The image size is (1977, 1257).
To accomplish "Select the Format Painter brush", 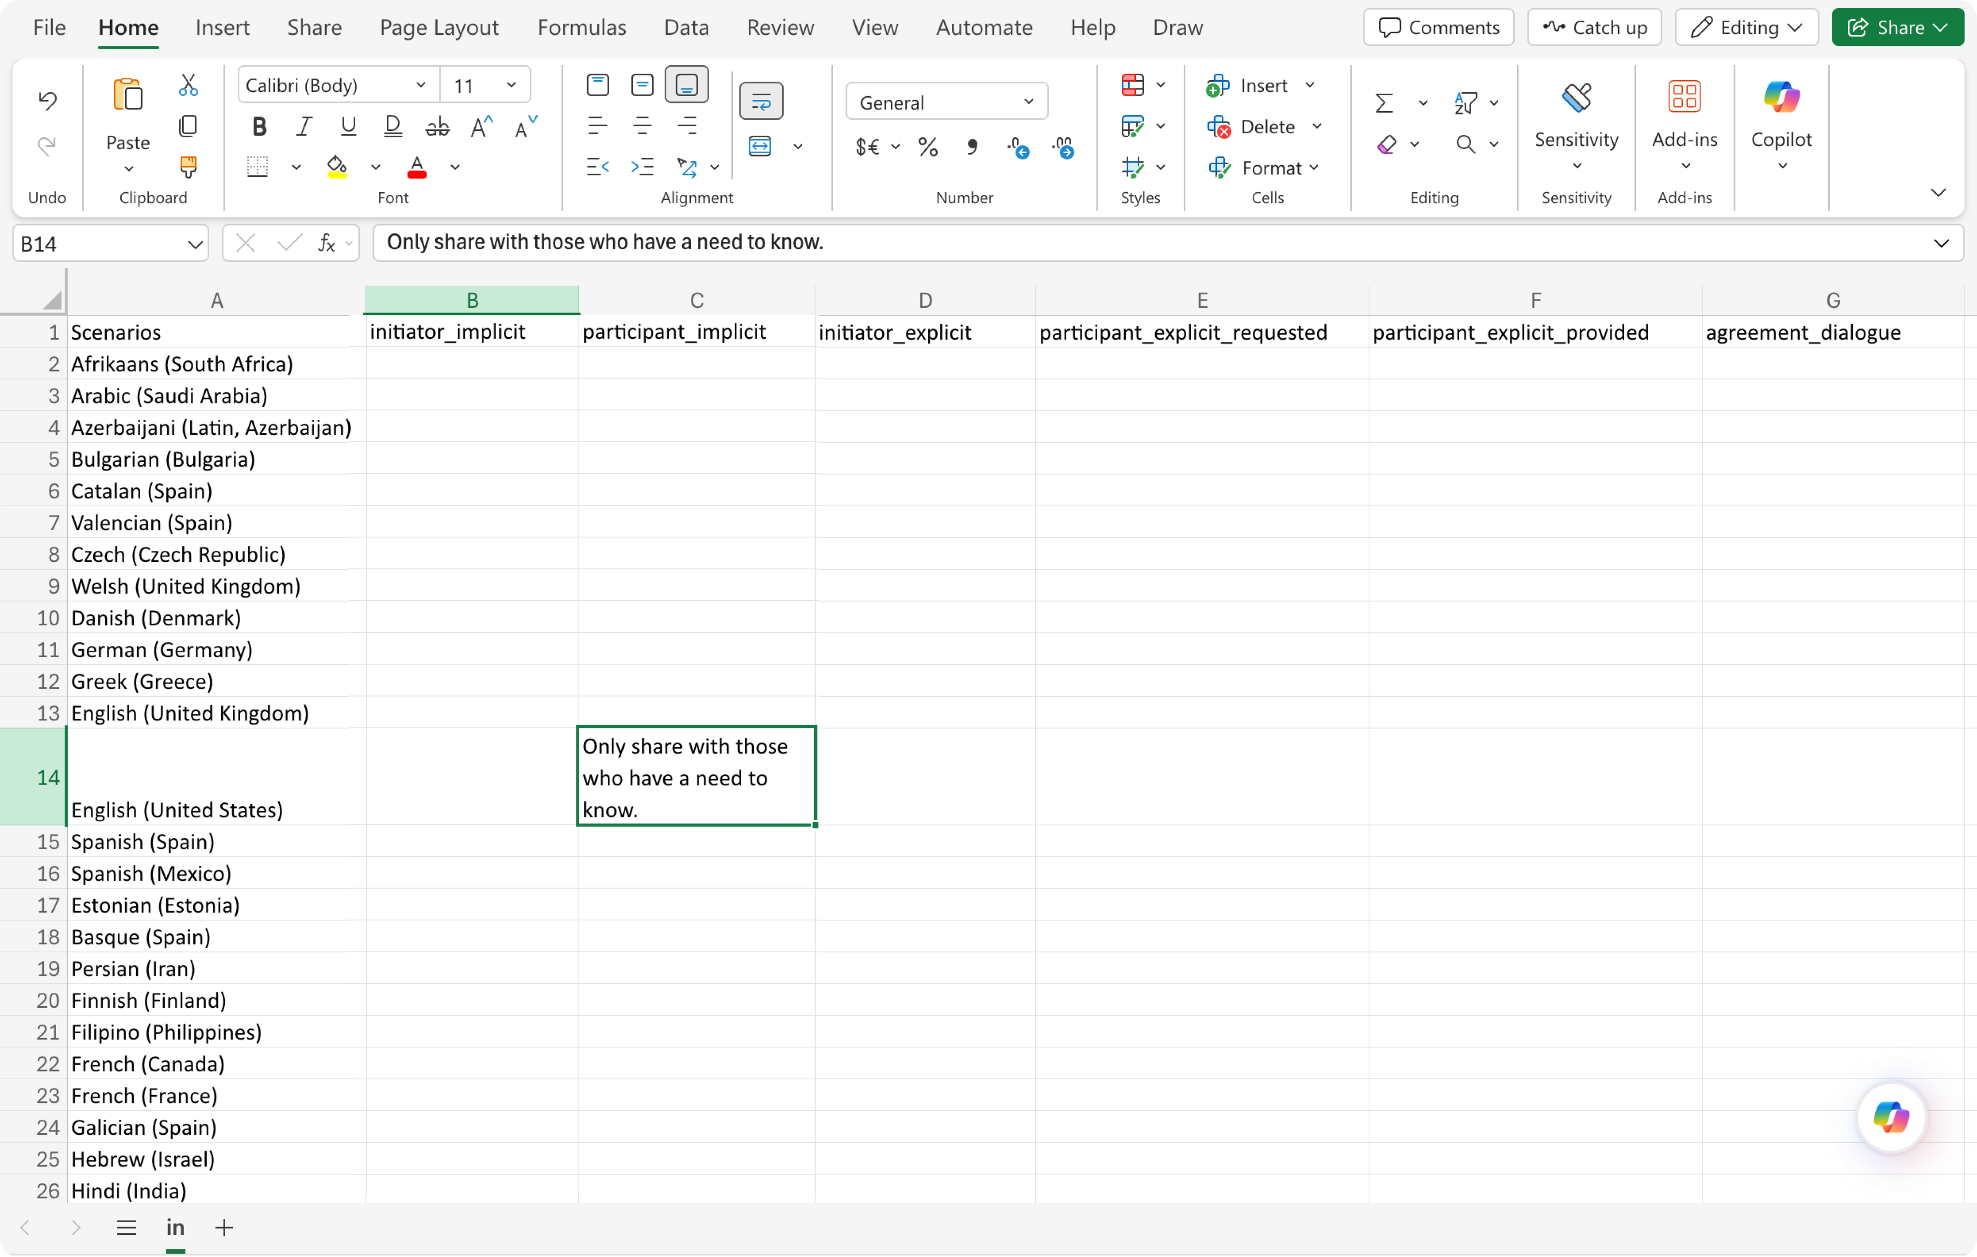I will [x=188, y=167].
